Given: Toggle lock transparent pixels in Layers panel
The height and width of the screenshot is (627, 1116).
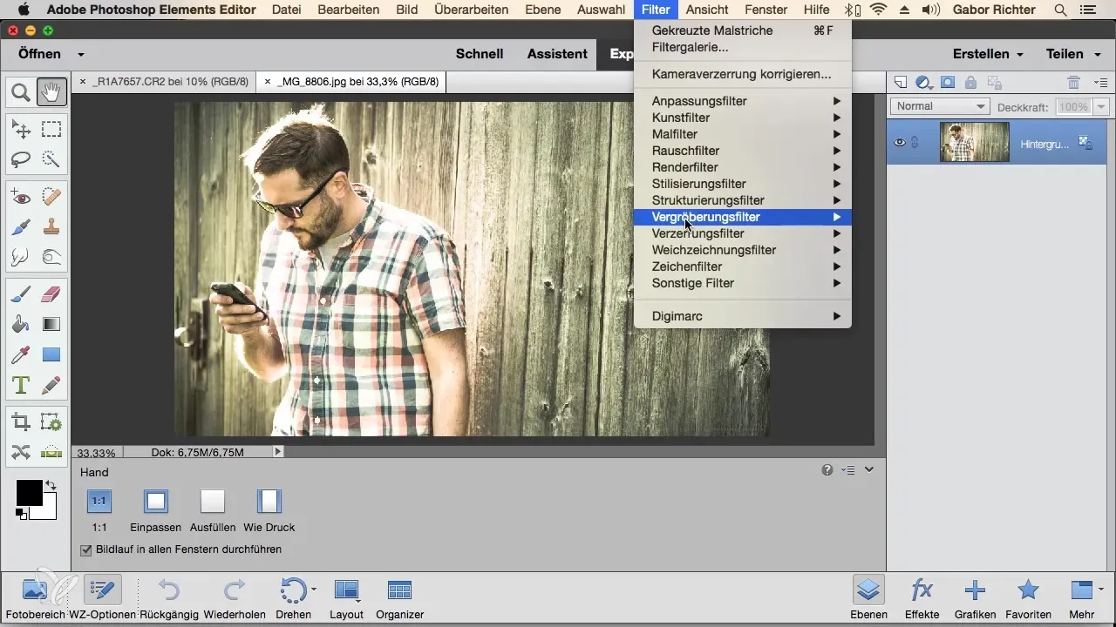Looking at the screenshot, I should click(993, 83).
